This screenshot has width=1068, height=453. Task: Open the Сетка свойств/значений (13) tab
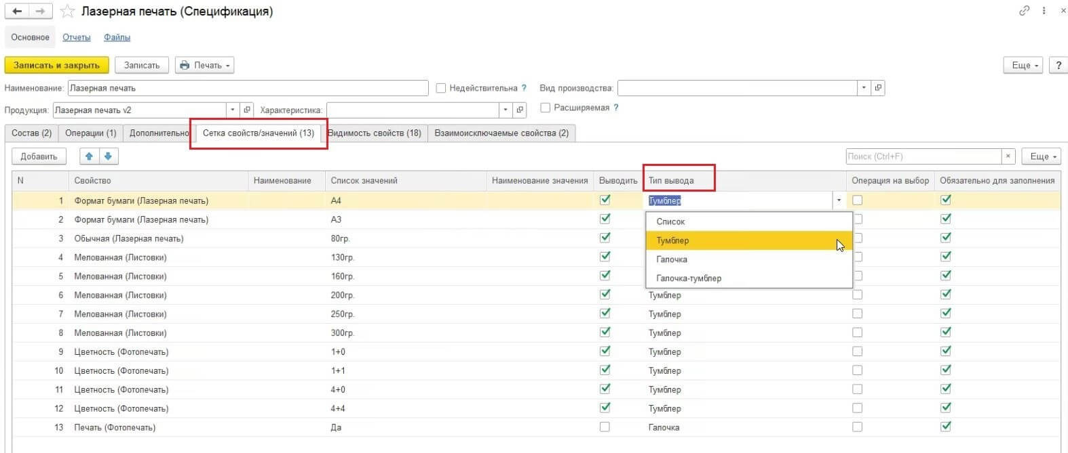[x=259, y=133]
